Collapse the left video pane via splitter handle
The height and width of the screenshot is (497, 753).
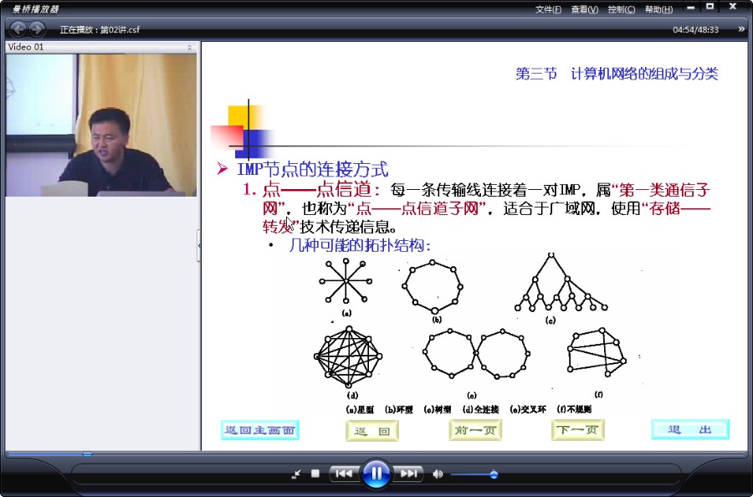pos(199,246)
